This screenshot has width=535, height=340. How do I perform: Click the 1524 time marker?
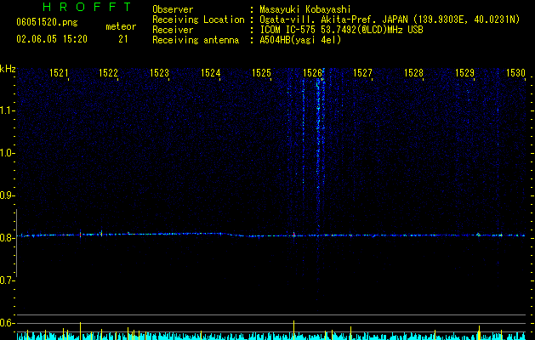(x=210, y=72)
